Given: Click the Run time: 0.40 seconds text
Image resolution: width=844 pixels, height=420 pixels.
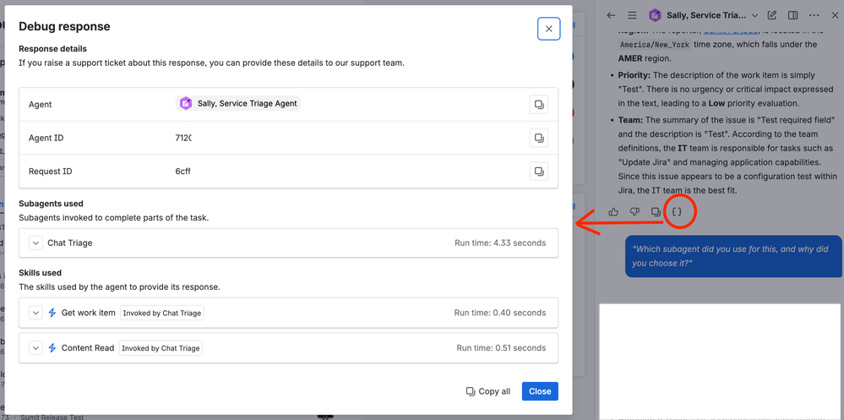Looking at the screenshot, I should click(x=500, y=313).
